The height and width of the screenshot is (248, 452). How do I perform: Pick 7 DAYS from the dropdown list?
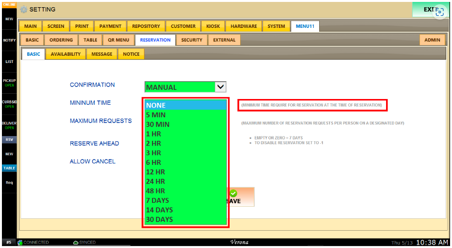157,200
